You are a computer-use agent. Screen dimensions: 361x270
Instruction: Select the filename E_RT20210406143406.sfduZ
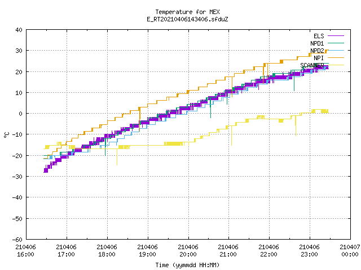187,19
